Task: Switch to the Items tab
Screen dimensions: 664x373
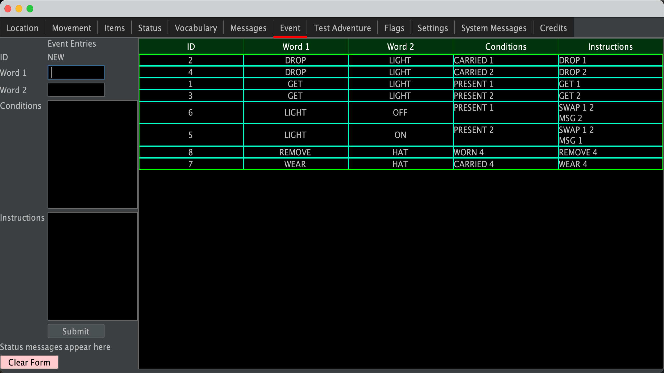Action: (114, 28)
